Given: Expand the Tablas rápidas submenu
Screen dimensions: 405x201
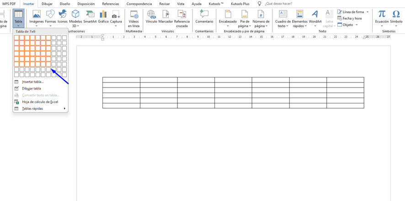Looking at the screenshot, I should [x=41, y=108].
